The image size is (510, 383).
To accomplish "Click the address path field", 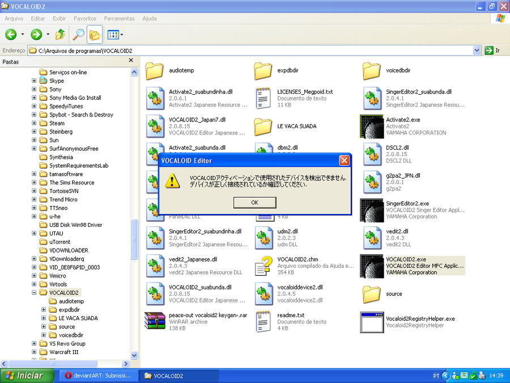I will click(x=250, y=50).
